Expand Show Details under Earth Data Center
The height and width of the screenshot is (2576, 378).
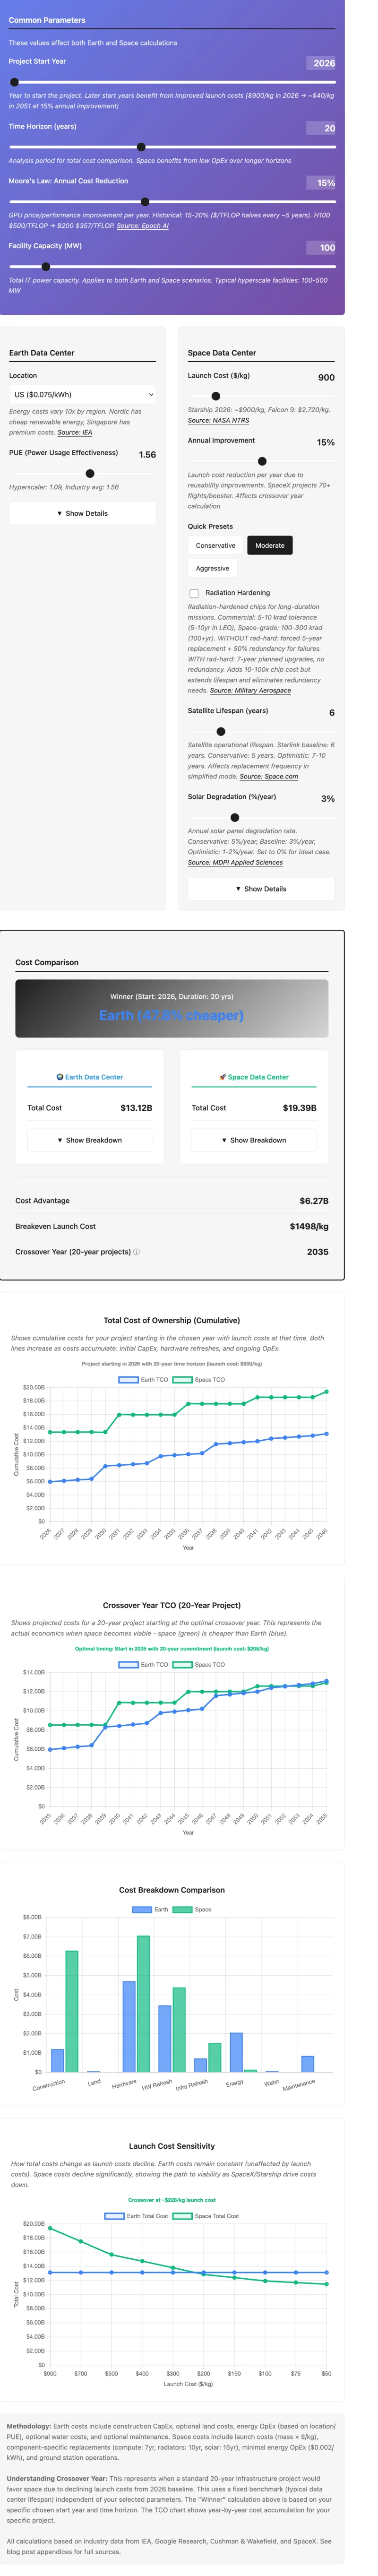click(82, 514)
